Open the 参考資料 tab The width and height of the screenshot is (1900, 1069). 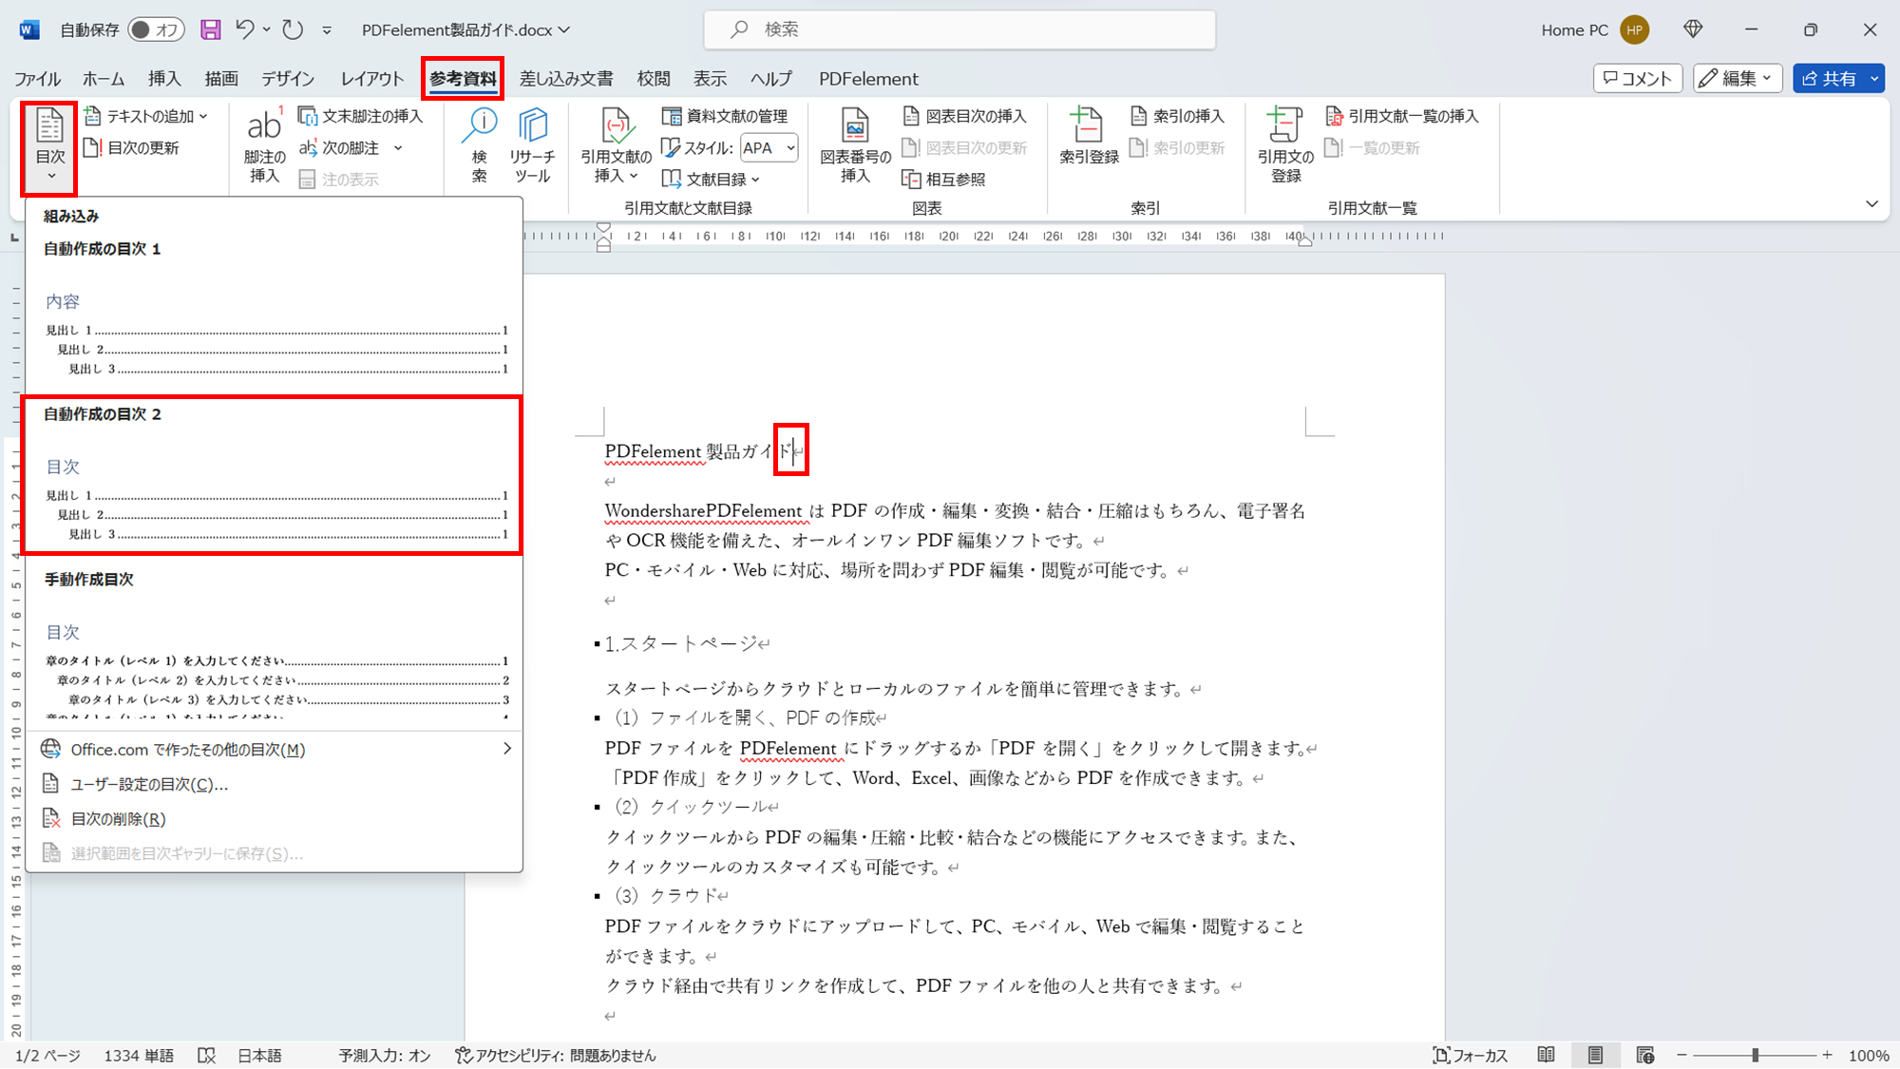click(x=463, y=79)
